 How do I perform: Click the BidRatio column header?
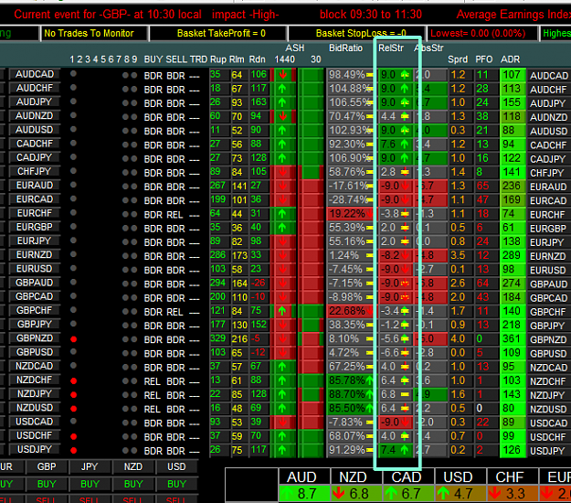point(345,48)
